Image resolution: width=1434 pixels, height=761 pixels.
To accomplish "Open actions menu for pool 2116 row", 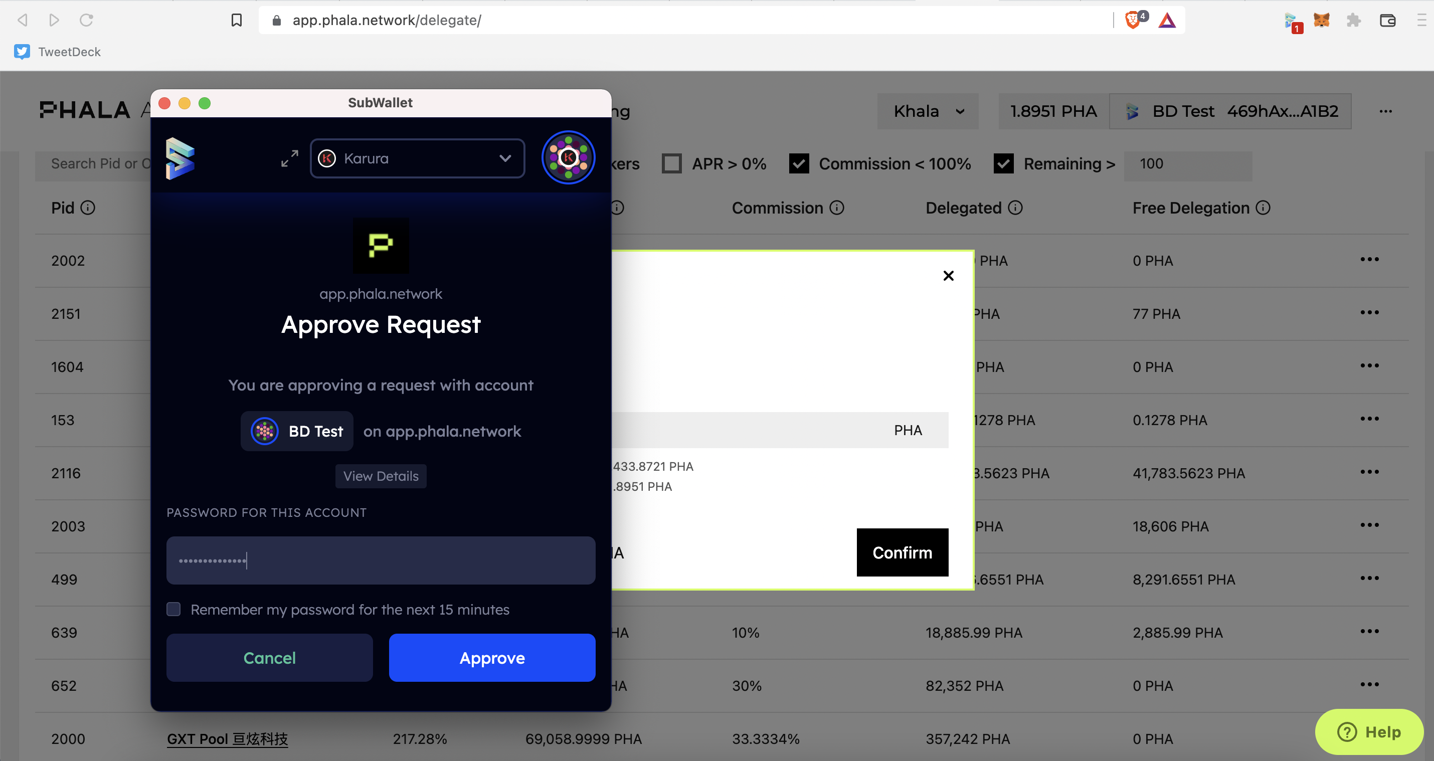I will point(1369,472).
